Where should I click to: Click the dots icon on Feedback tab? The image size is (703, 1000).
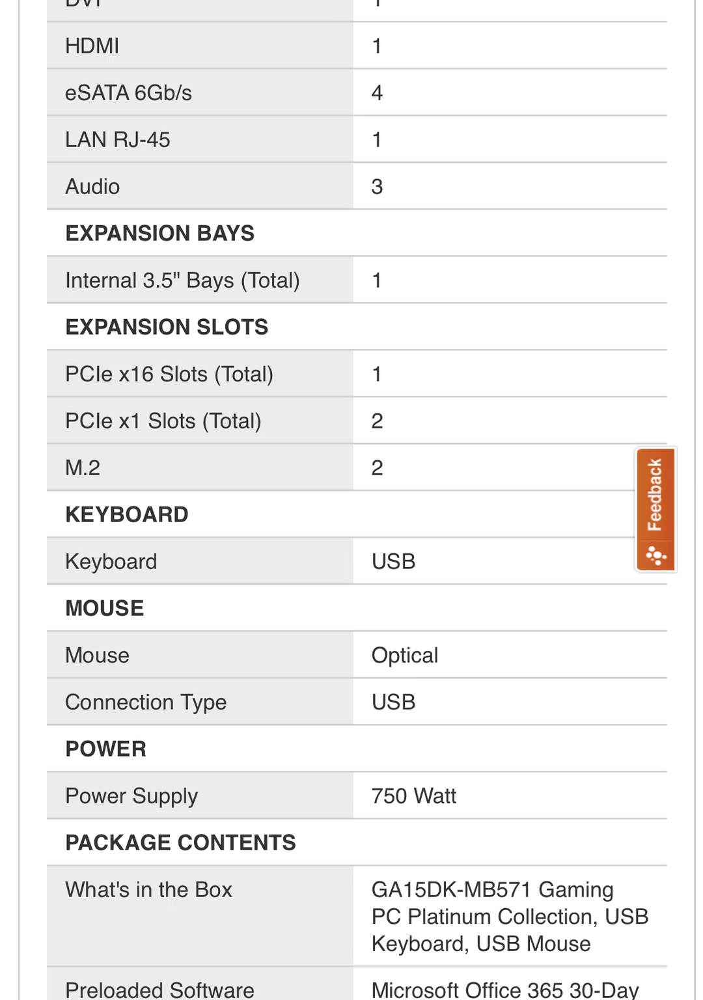pos(655,556)
